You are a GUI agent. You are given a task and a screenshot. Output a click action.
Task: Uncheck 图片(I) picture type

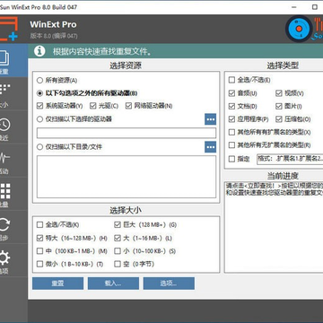(x=279, y=106)
